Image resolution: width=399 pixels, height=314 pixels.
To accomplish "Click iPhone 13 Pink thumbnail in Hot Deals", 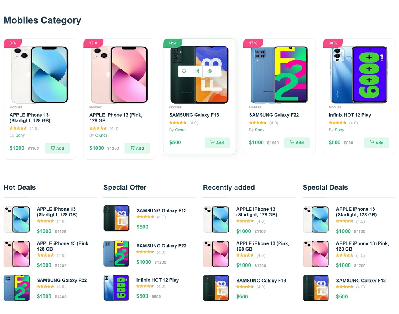I will point(17,254).
